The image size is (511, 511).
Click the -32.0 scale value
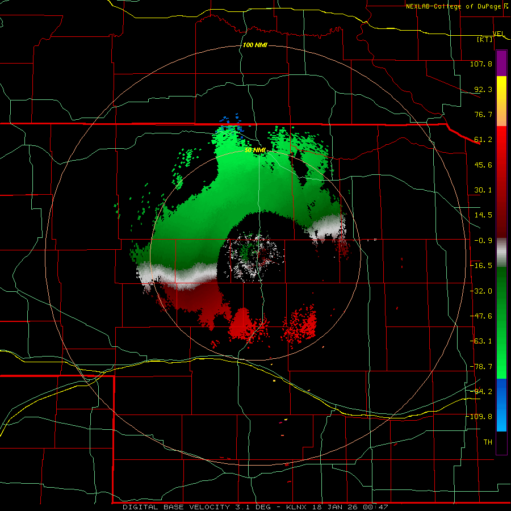481,291
